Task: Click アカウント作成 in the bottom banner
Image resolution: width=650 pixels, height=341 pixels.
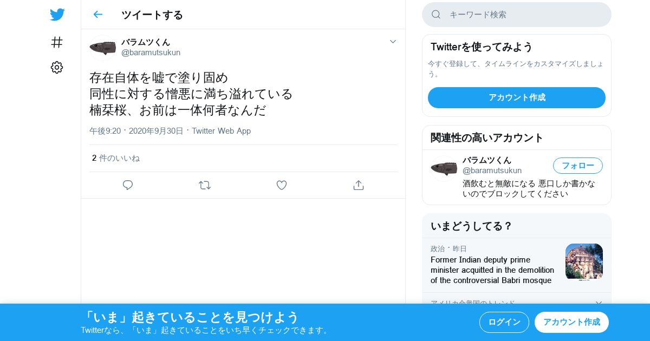Action: (x=571, y=322)
